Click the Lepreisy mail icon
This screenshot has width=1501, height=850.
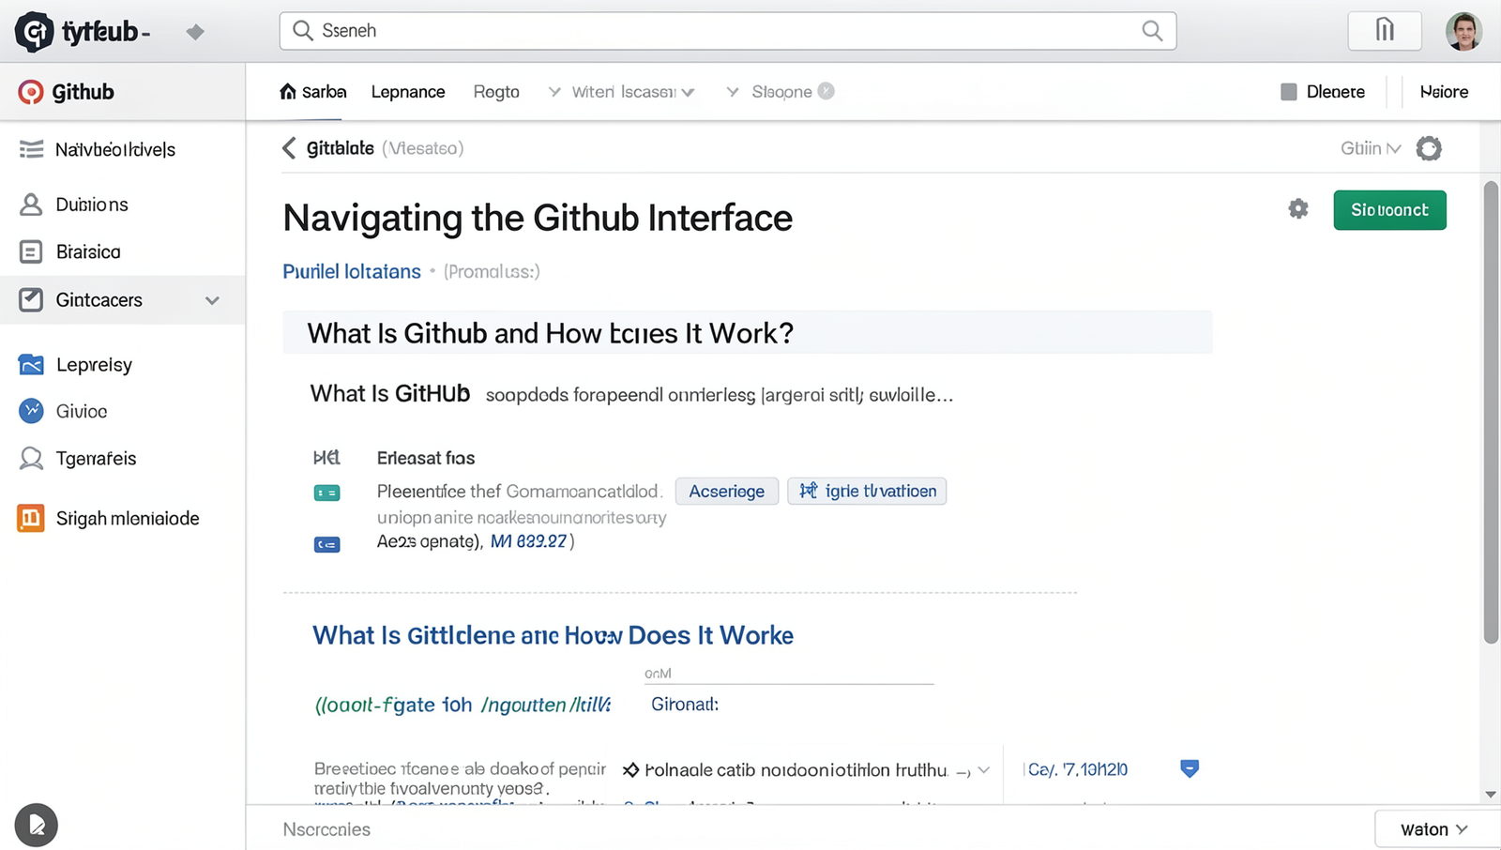(31, 365)
